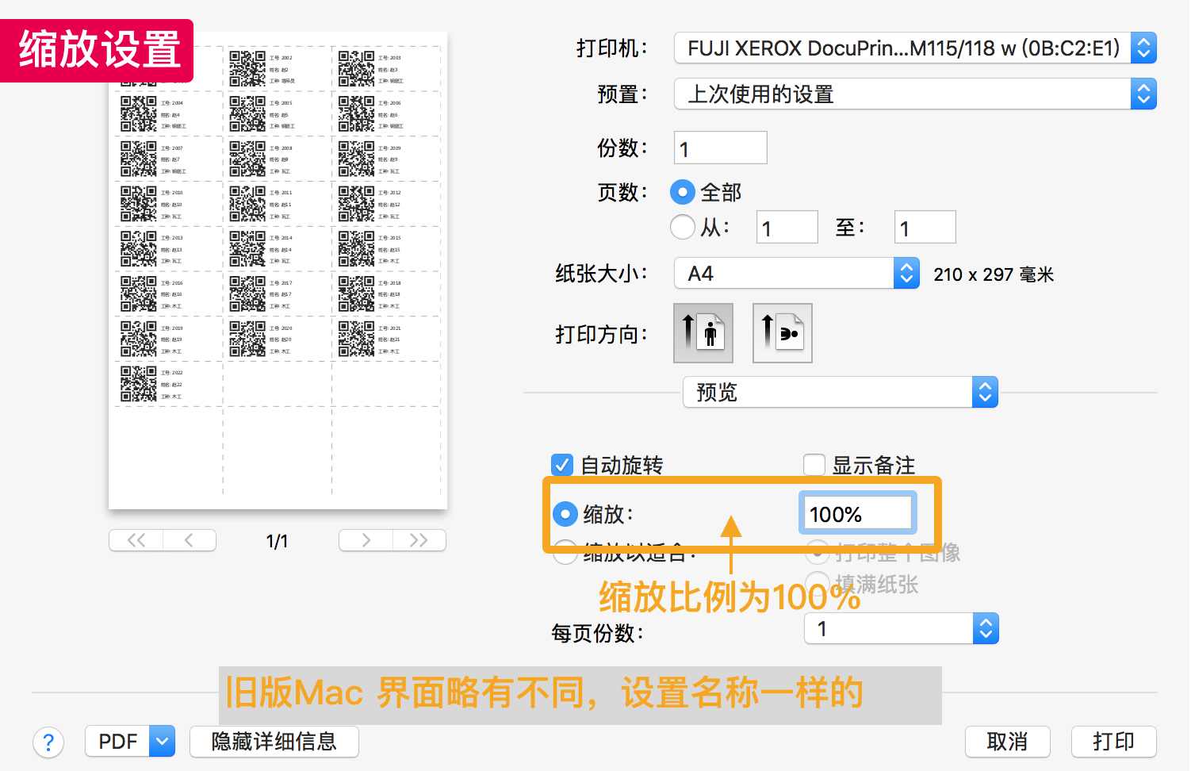Click the 打印 print button
The width and height of the screenshot is (1191, 771).
tap(1114, 742)
